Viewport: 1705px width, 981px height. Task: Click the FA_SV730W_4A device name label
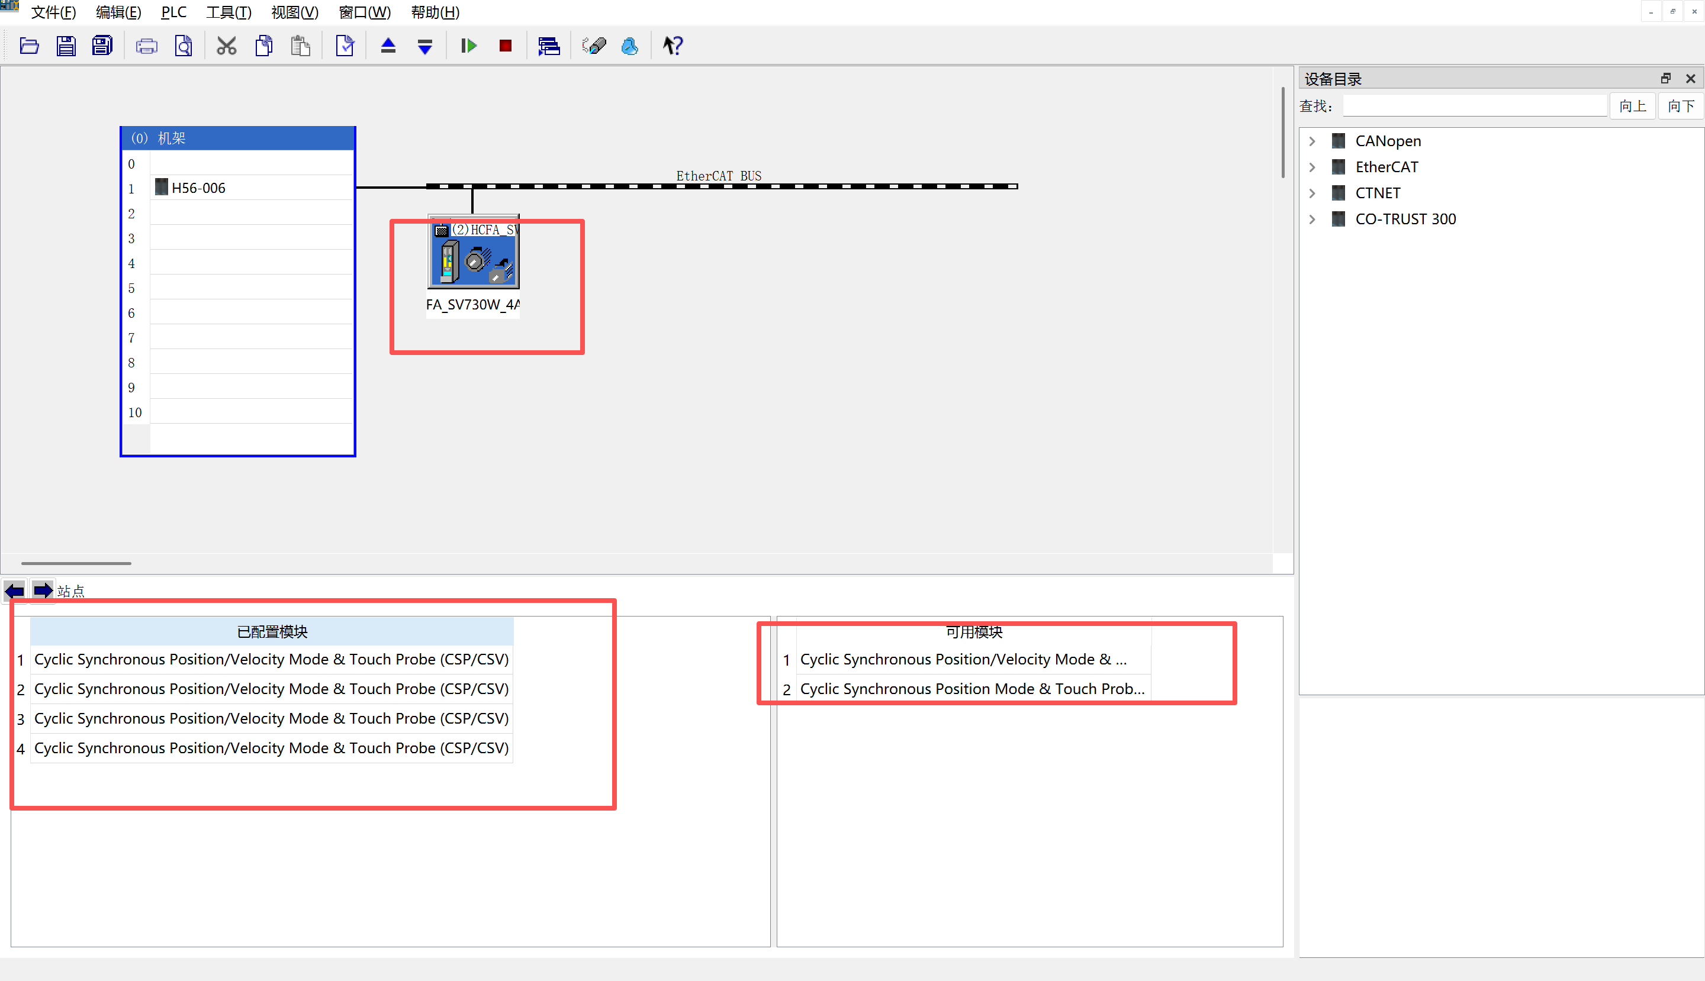pyautogui.click(x=472, y=305)
